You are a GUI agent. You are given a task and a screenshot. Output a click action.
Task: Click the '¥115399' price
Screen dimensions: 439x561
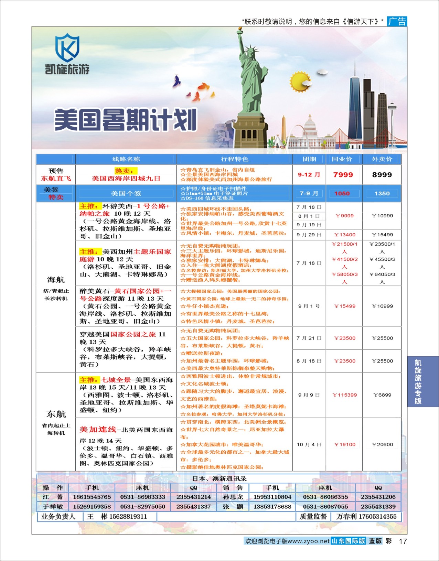click(345, 395)
